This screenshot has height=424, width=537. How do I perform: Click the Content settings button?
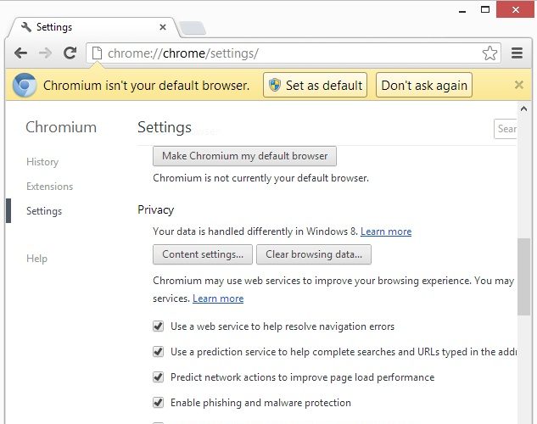(202, 254)
